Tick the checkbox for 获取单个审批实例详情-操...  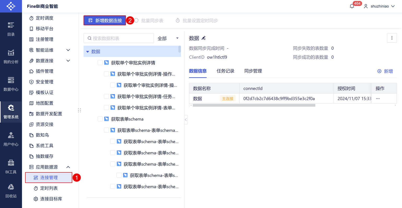113,85
